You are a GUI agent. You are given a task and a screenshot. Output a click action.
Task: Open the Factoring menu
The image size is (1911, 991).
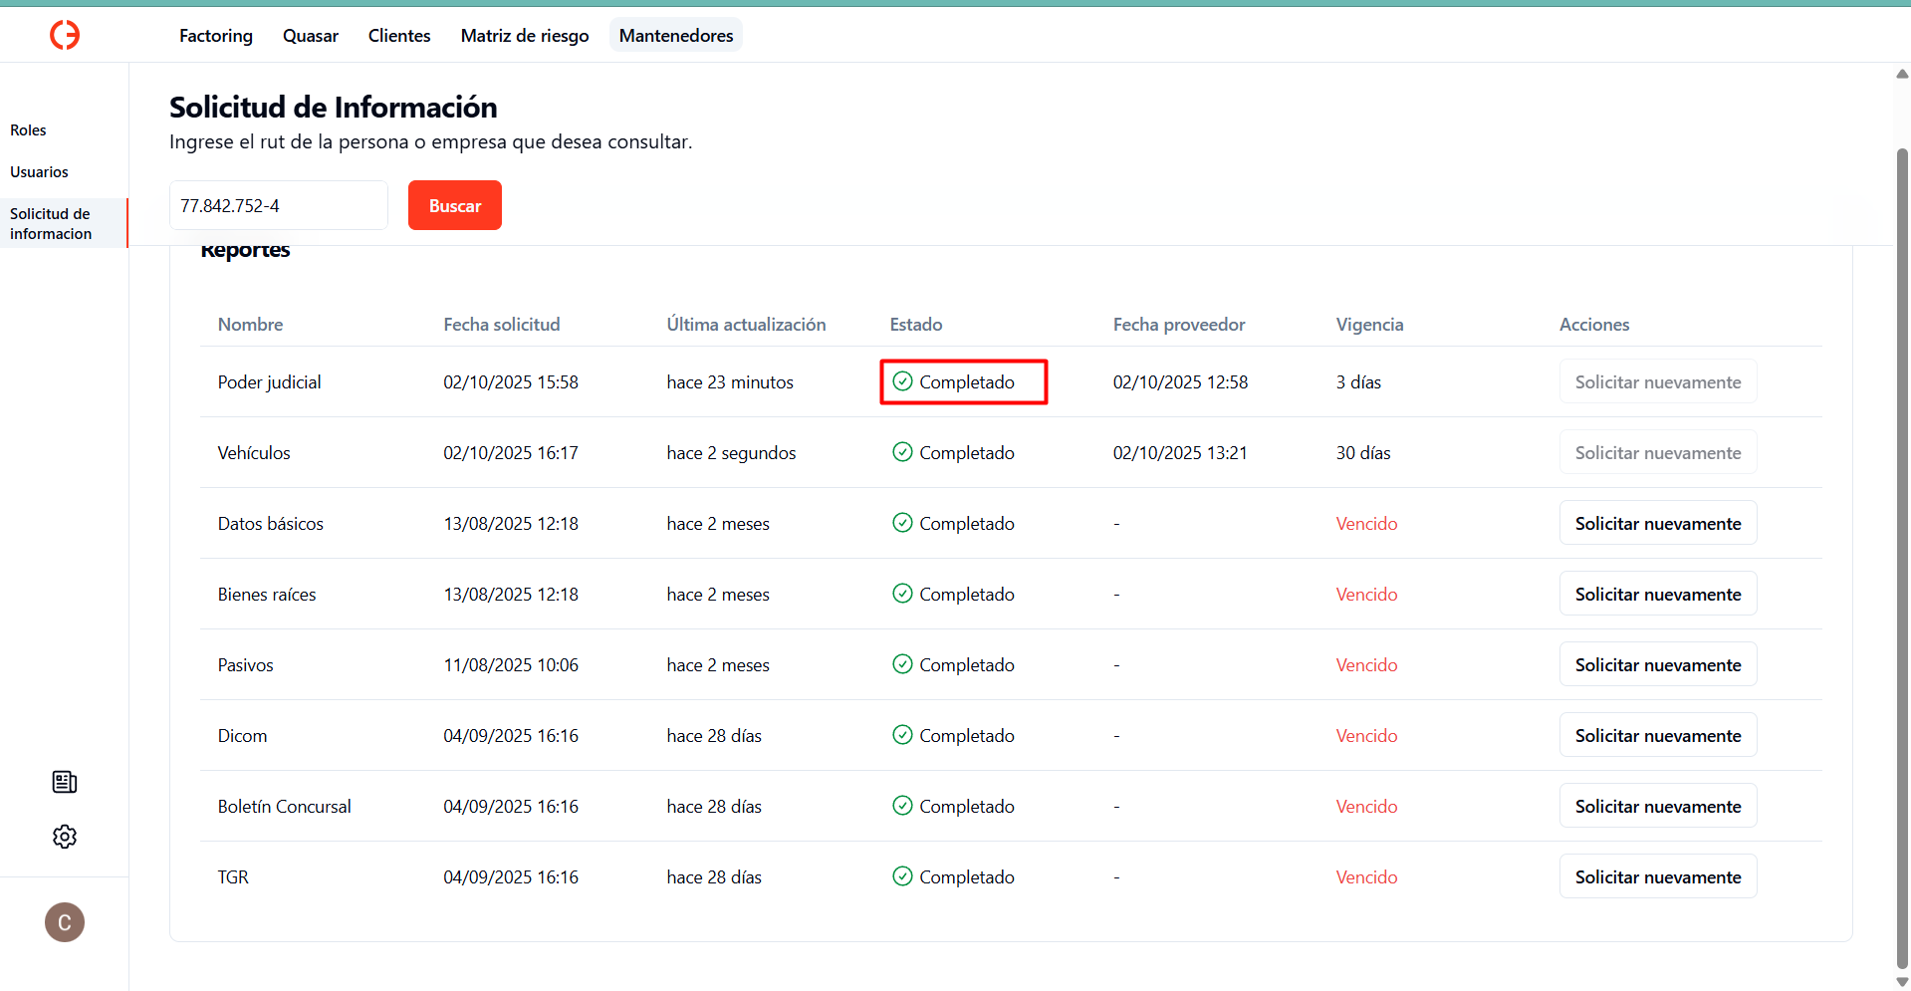point(216,36)
